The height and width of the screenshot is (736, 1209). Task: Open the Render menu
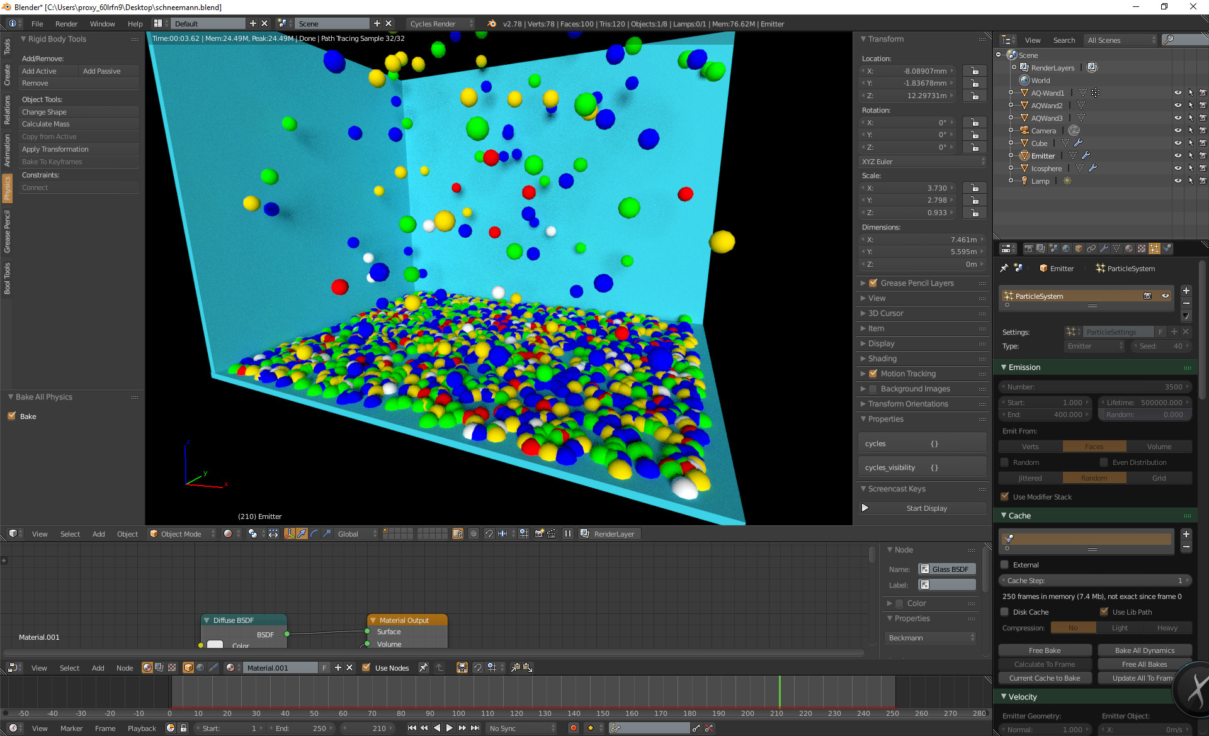(66, 23)
